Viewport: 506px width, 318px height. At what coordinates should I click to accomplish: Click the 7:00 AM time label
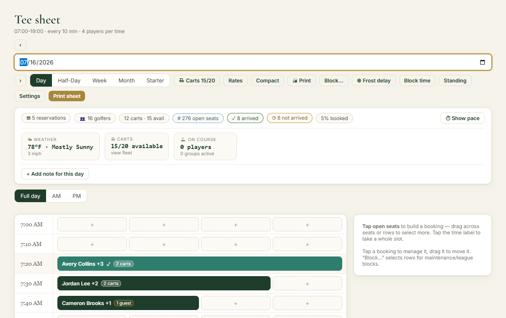pyautogui.click(x=31, y=225)
